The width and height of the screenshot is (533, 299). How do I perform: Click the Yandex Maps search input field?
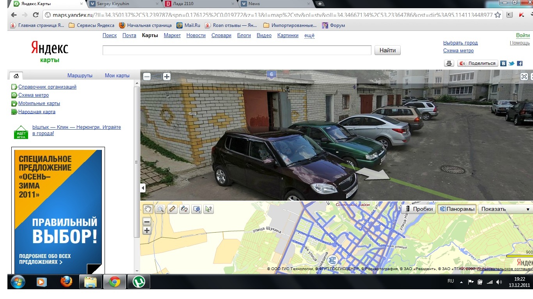click(x=237, y=50)
